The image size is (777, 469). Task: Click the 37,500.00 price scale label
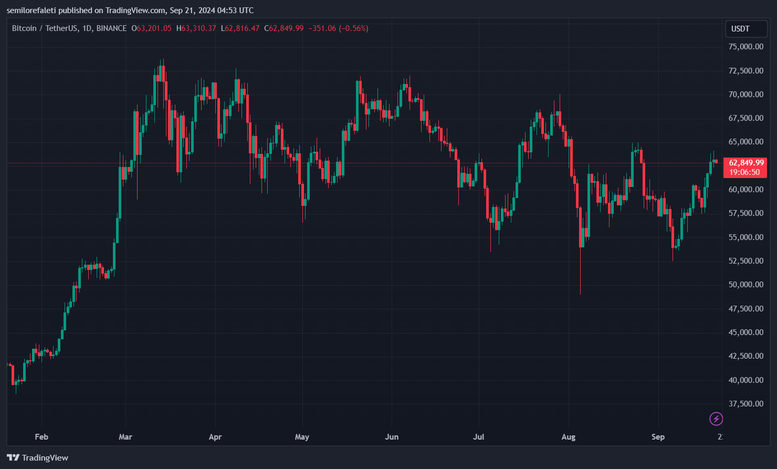pyautogui.click(x=746, y=404)
